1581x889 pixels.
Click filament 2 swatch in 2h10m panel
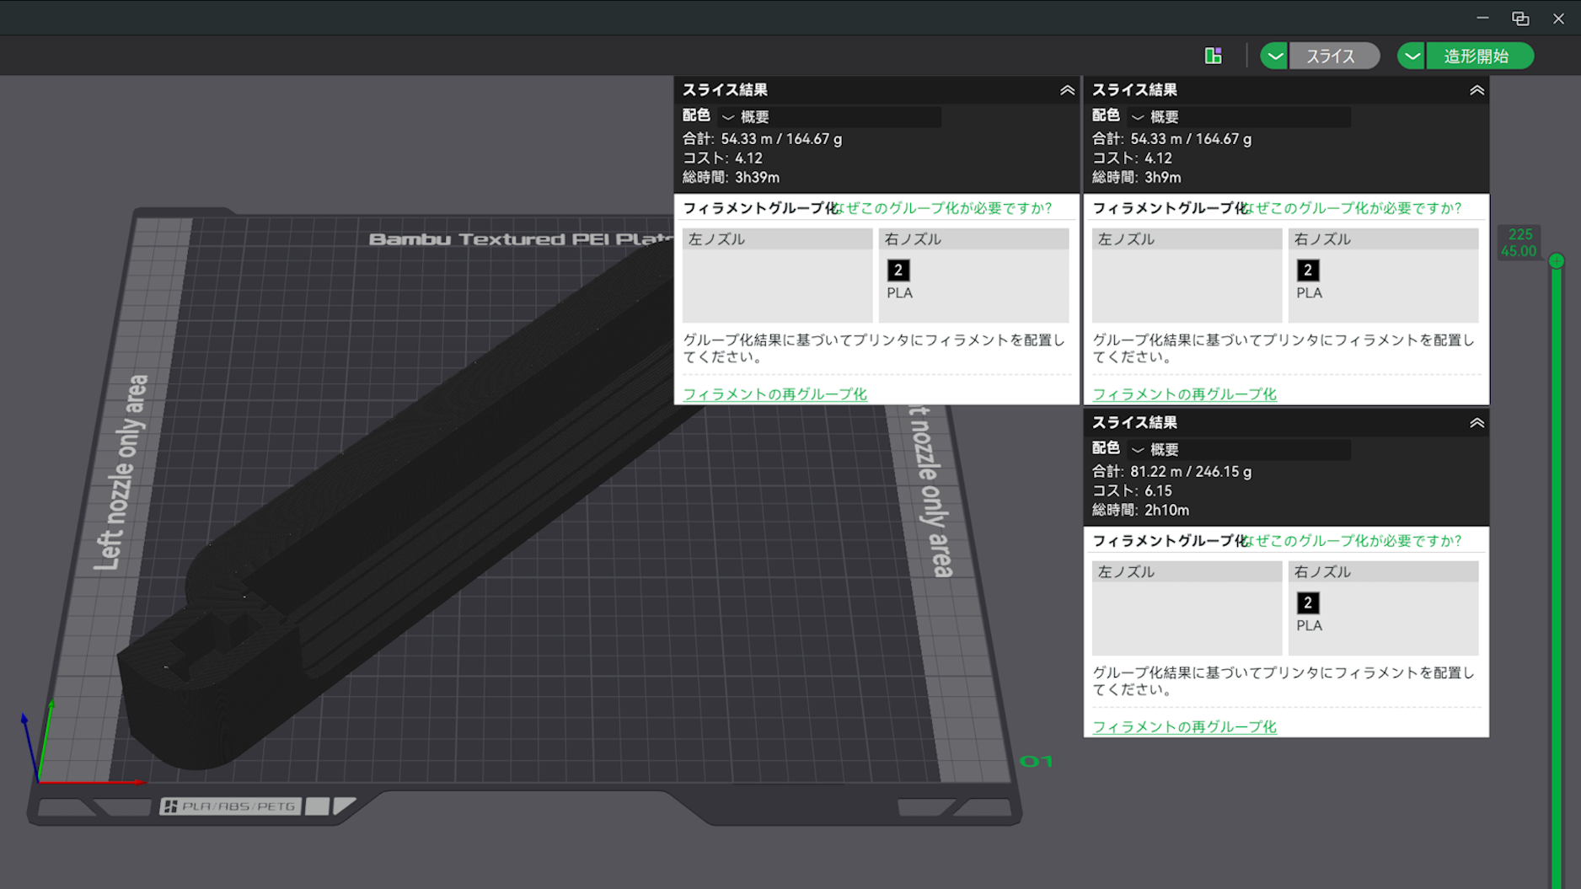[1308, 602]
